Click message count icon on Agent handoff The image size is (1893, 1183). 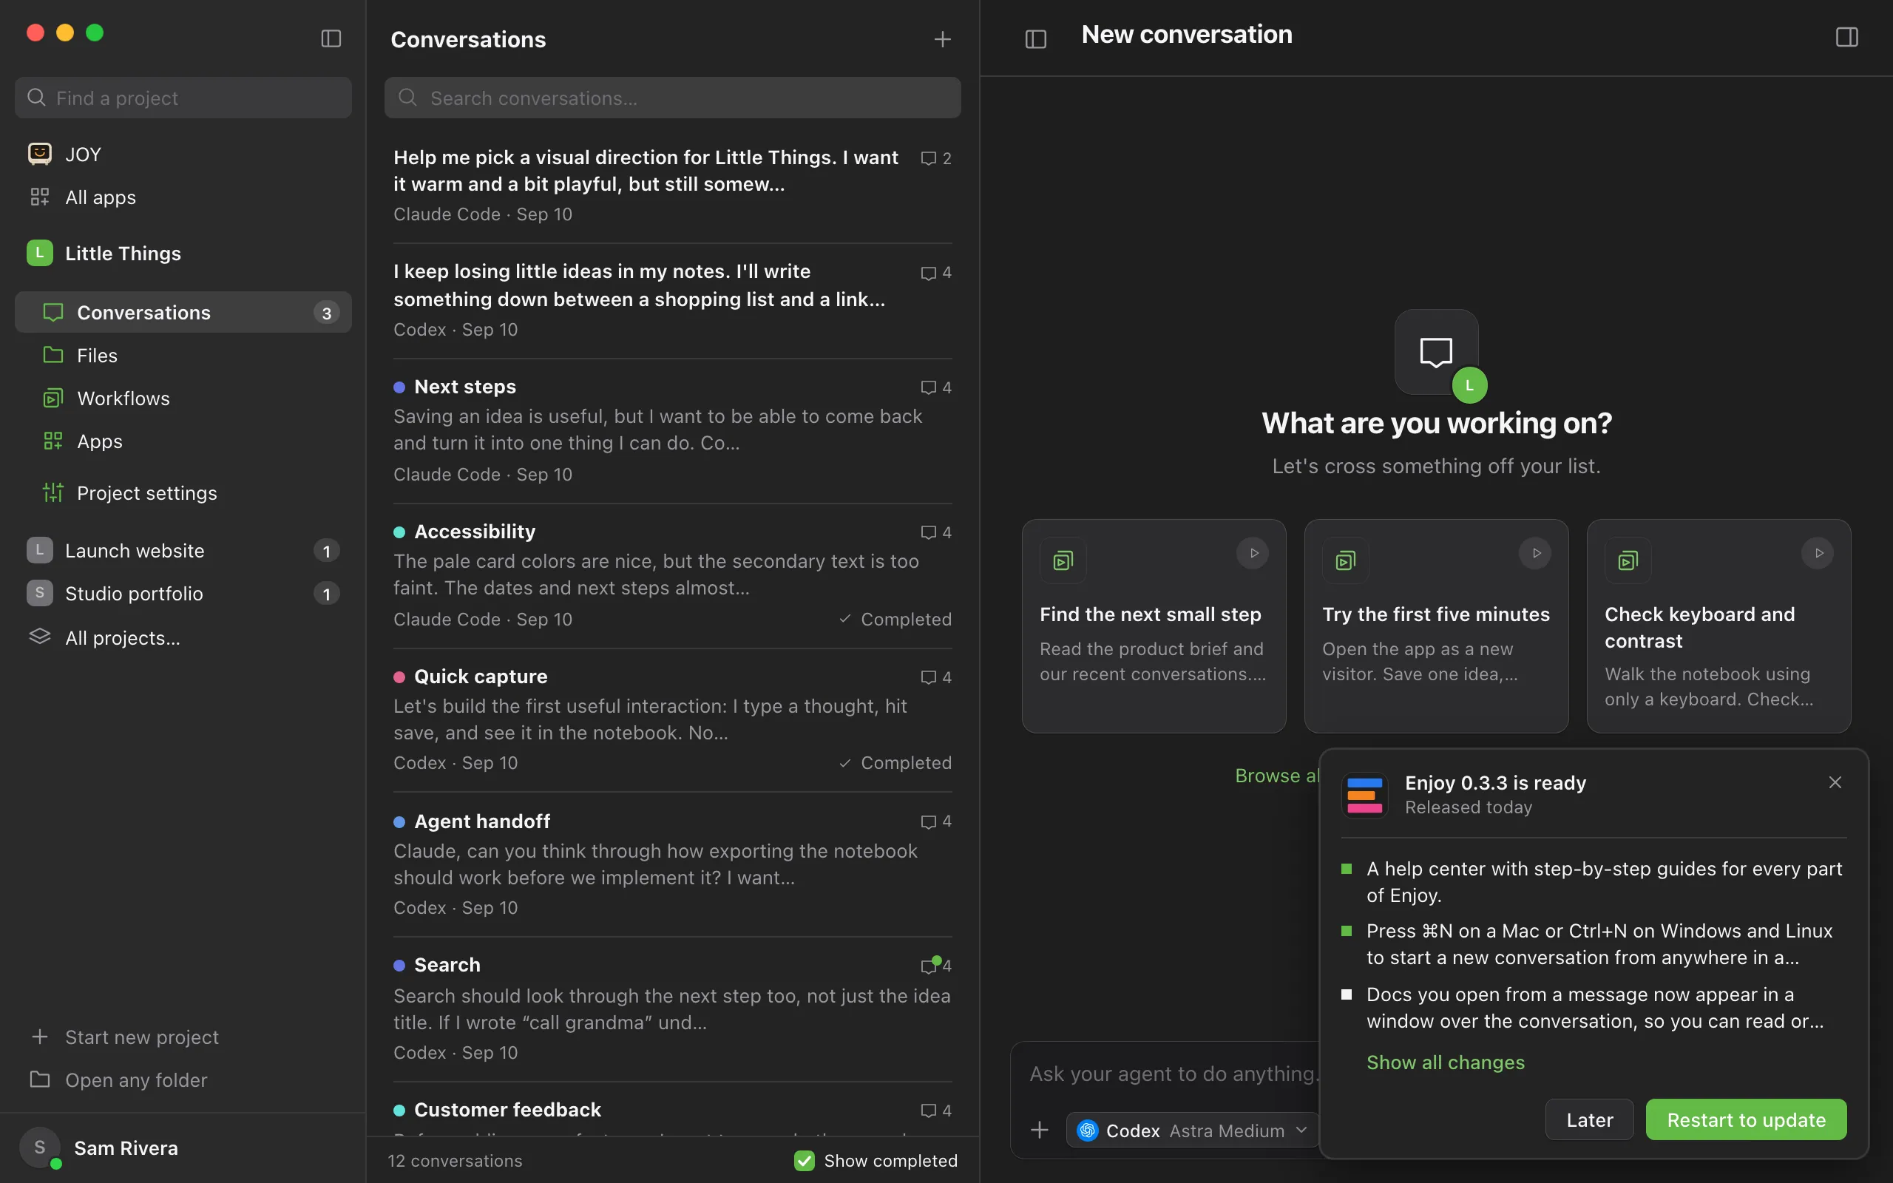(929, 822)
